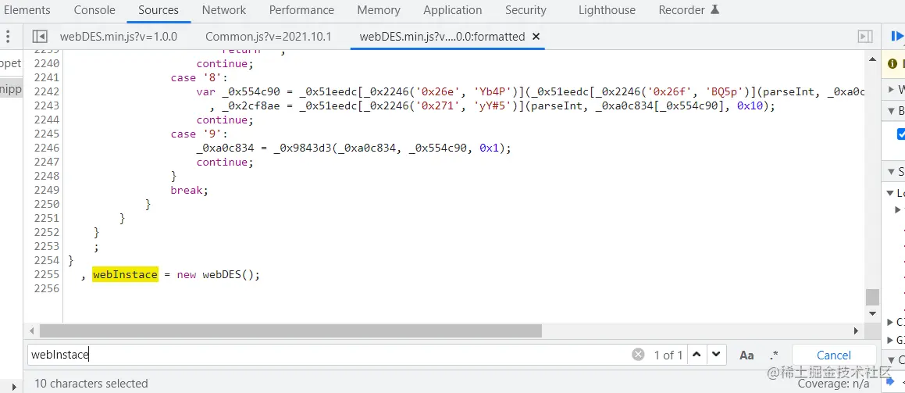Open the Application panel
905x393 pixels.
pyautogui.click(x=453, y=10)
